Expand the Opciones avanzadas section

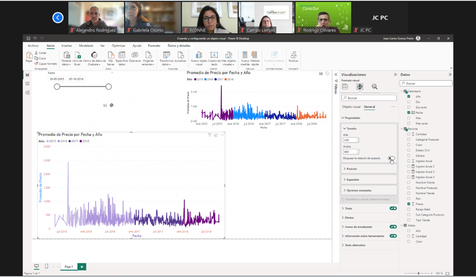point(359,190)
